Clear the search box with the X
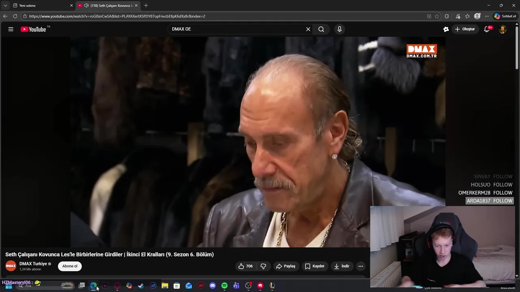520x292 pixels. point(308,29)
